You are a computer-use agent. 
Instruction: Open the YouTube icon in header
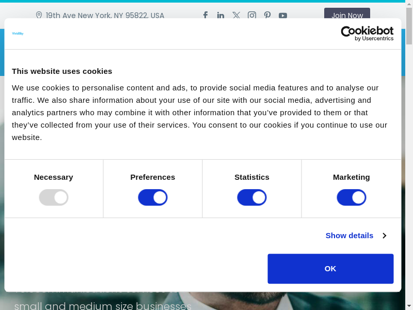(283, 16)
